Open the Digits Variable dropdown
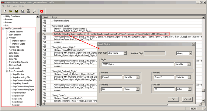This screenshot has width=207, height=111. [x=189, y=64]
